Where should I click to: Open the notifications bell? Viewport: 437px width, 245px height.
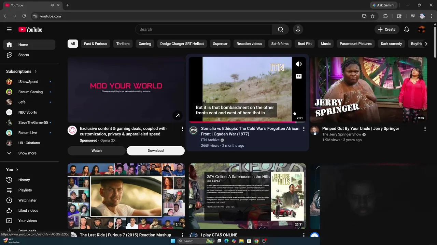(x=407, y=30)
